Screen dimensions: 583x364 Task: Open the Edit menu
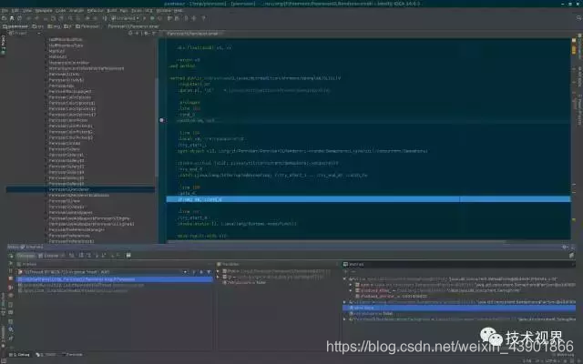pyautogui.click(x=15, y=11)
